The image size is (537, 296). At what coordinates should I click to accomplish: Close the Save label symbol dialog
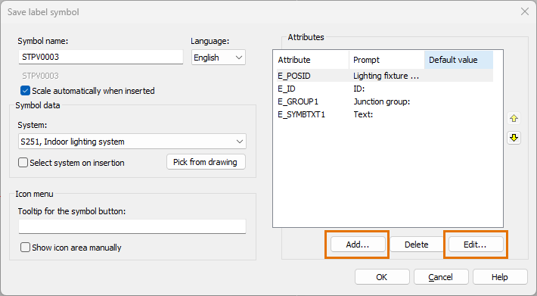point(525,11)
